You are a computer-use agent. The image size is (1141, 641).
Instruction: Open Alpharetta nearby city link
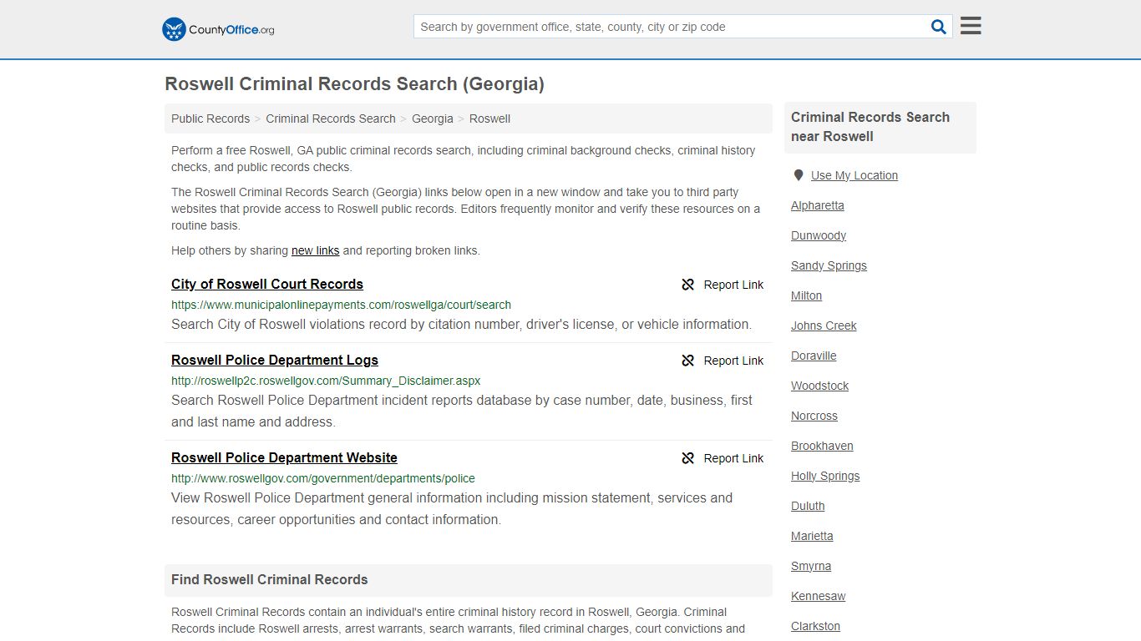point(818,205)
